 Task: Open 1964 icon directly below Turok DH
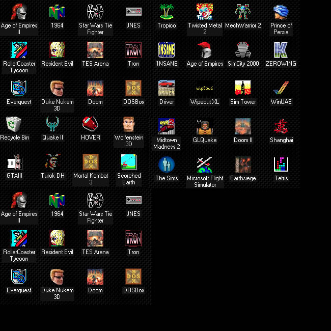click(x=57, y=200)
